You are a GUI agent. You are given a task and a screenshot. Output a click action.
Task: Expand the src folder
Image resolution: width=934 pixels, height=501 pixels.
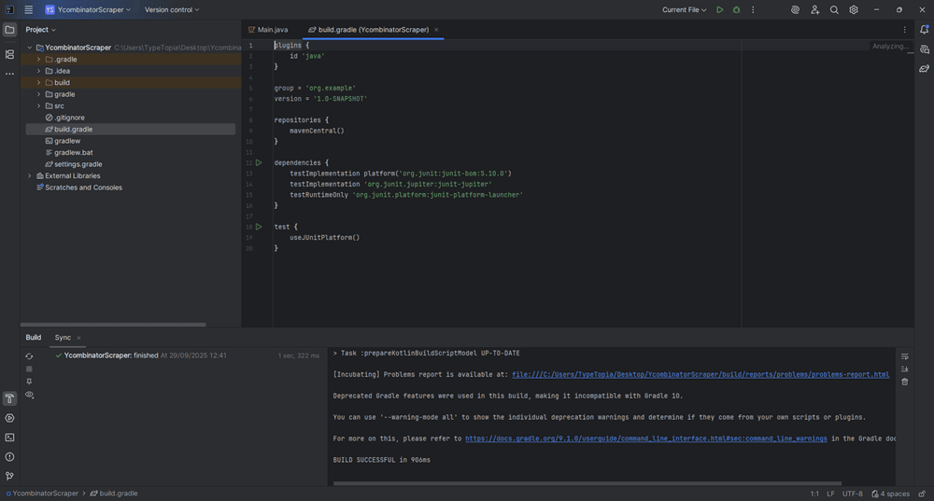click(38, 106)
